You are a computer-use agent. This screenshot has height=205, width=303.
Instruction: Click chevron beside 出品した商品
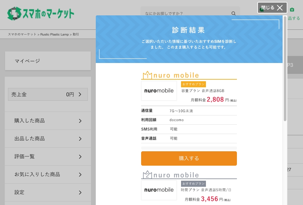point(80,139)
